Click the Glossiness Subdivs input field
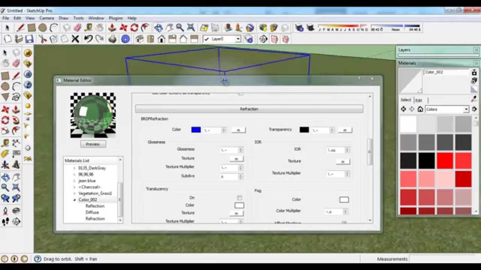Screen dimensions: 481x270 point(231,177)
